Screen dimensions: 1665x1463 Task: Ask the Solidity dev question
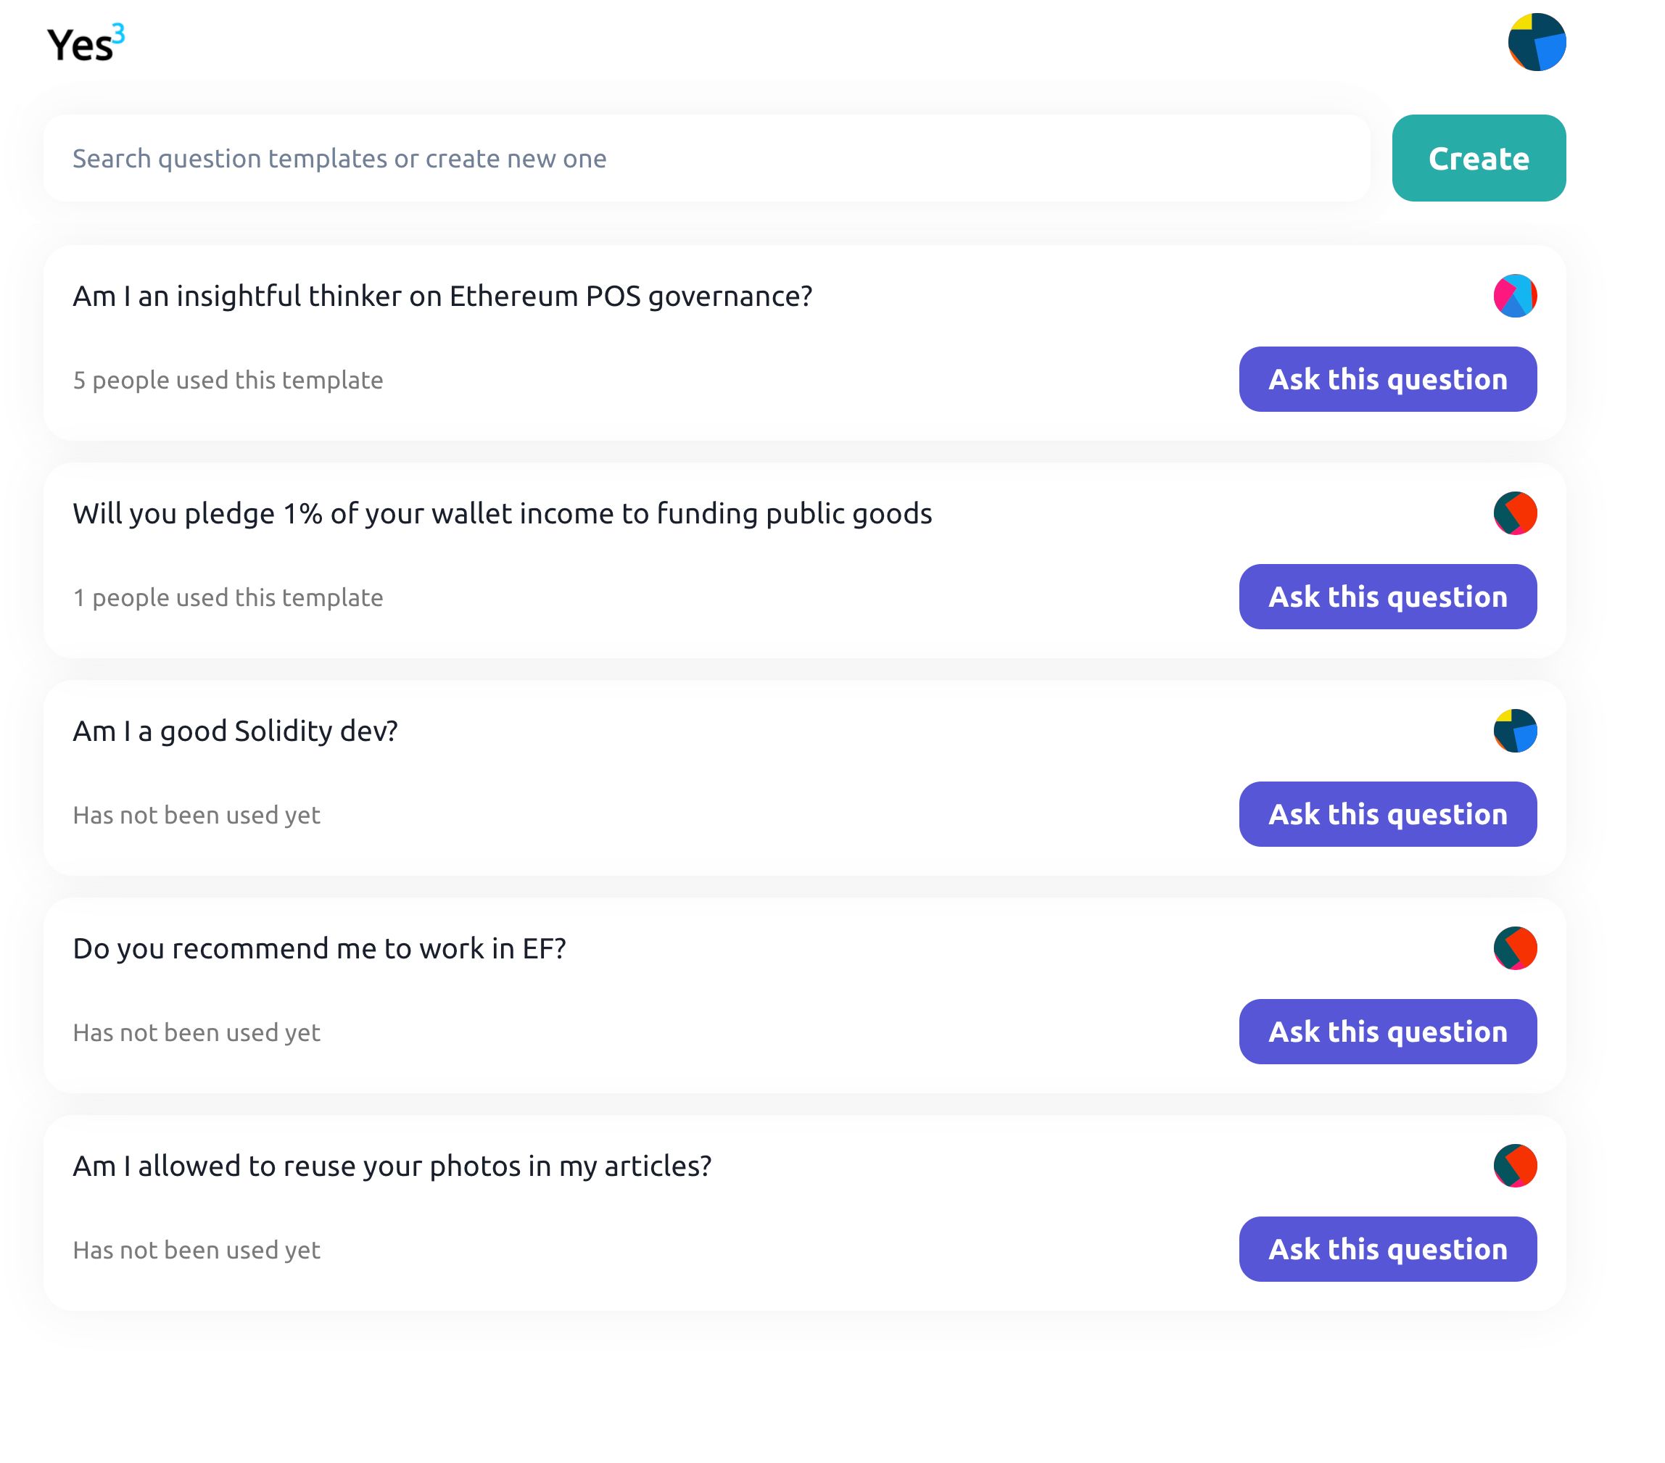click(1387, 813)
